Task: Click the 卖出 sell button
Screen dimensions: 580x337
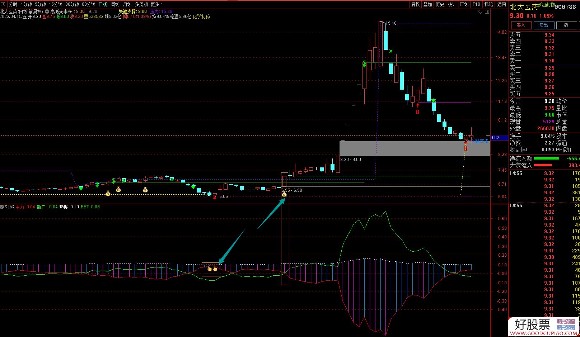Action: tap(544, 25)
